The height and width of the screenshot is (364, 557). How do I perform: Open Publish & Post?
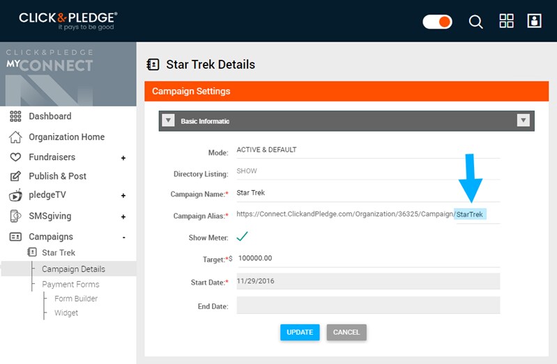[58, 176]
